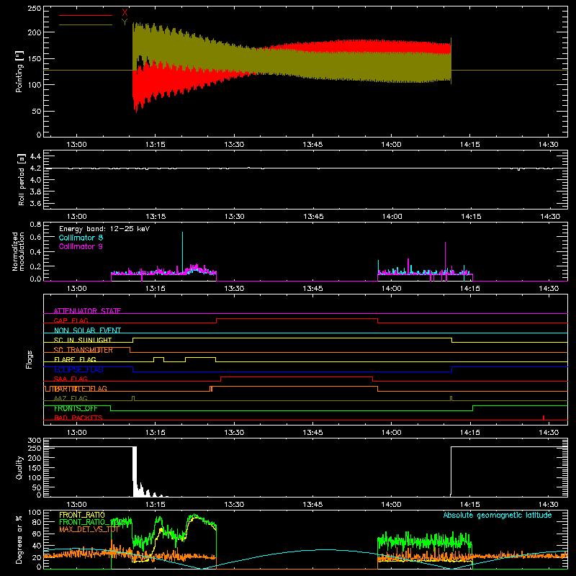Click 14:15 under the Quality plot

point(470,505)
